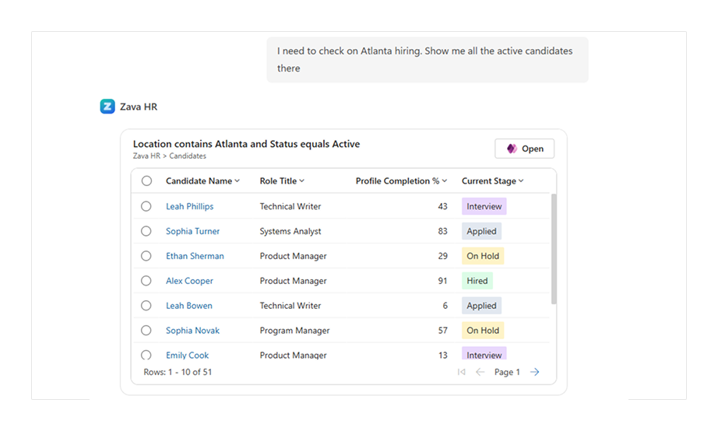The height and width of the screenshot is (431, 718).
Task: Click the Open button with Power Apps icon
Action: [524, 149]
